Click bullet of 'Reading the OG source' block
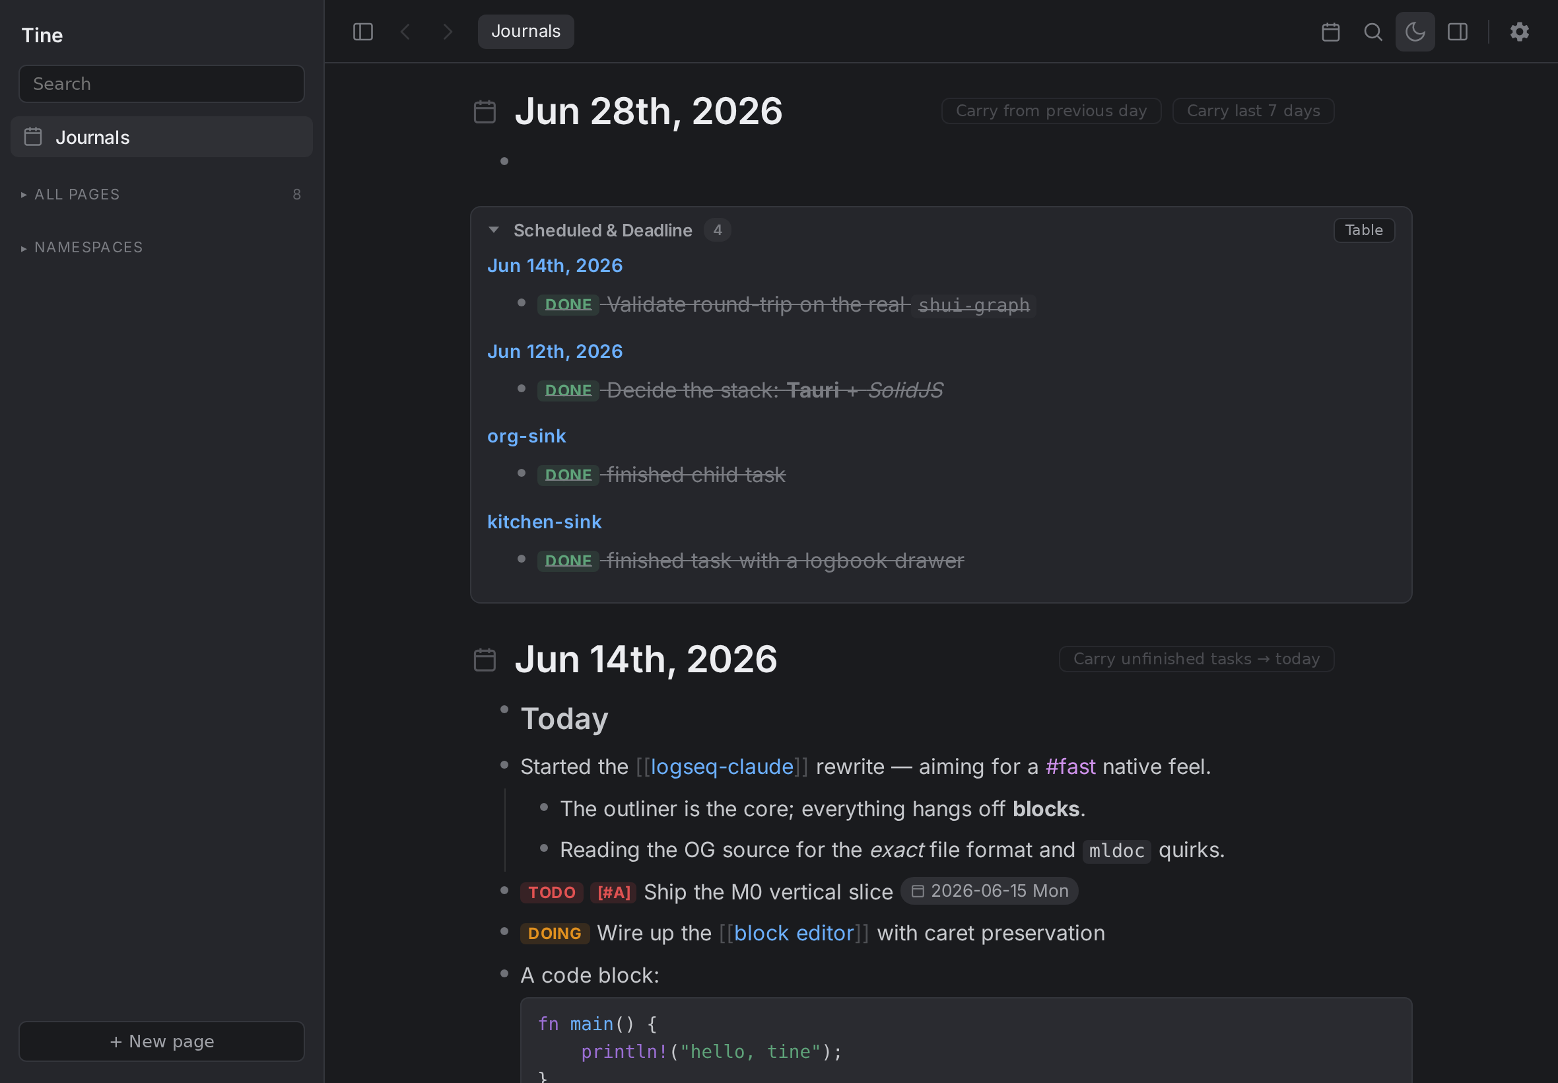 (x=543, y=847)
